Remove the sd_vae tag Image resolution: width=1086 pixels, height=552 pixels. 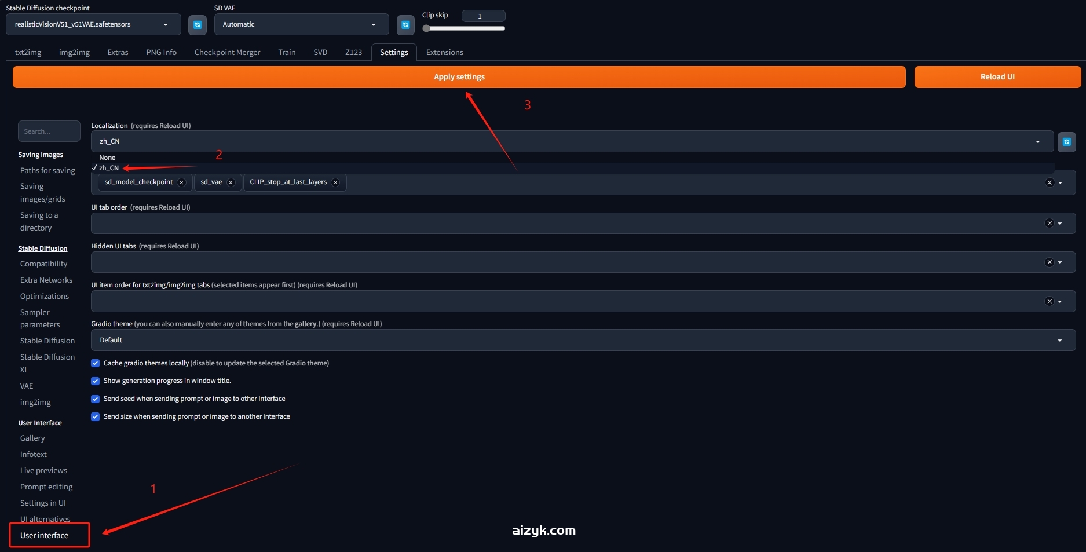coord(231,182)
